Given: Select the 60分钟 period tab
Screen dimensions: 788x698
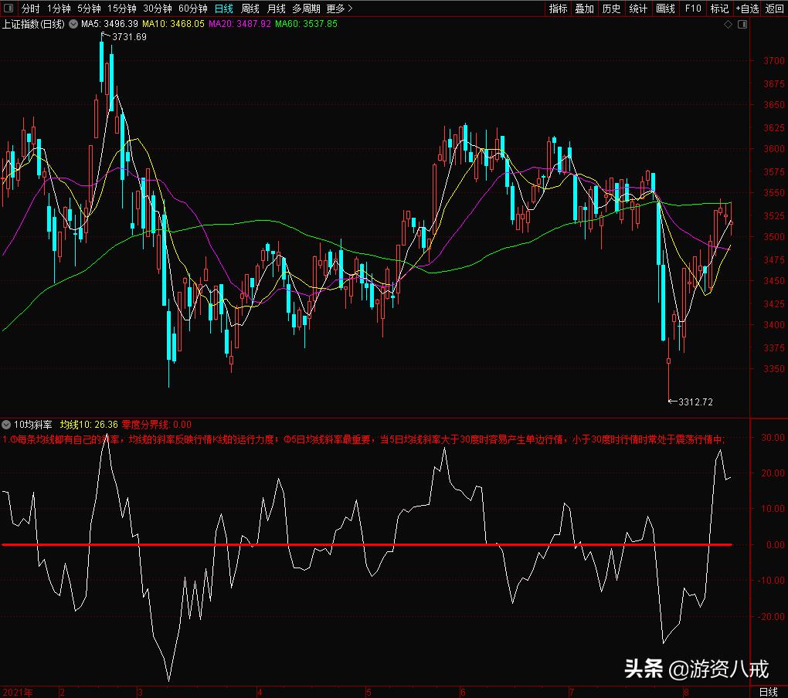Looking at the screenshot, I should pyautogui.click(x=193, y=8).
